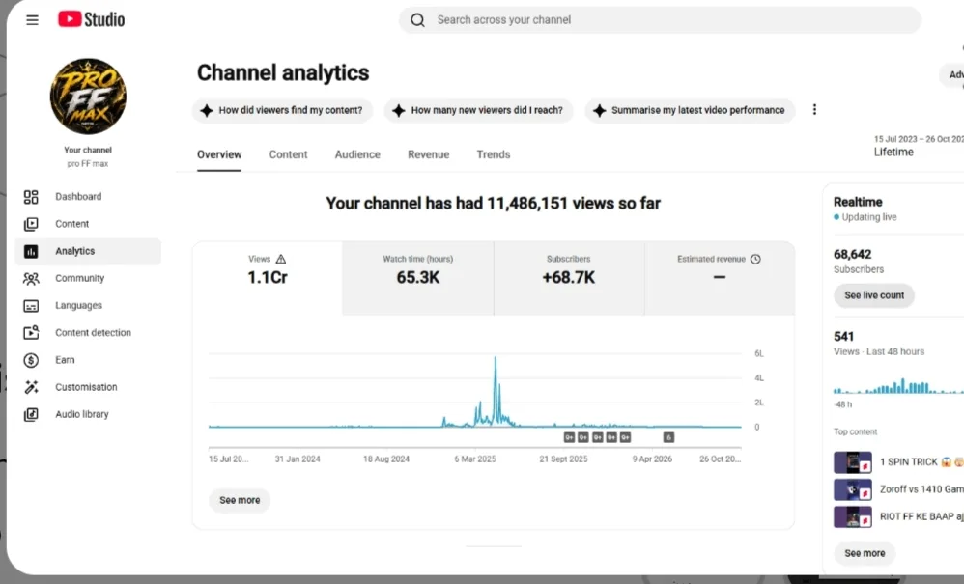Image resolution: width=964 pixels, height=584 pixels.
Task: Select the Views 1.1Cr metric card
Action: click(x=267, y=278)
